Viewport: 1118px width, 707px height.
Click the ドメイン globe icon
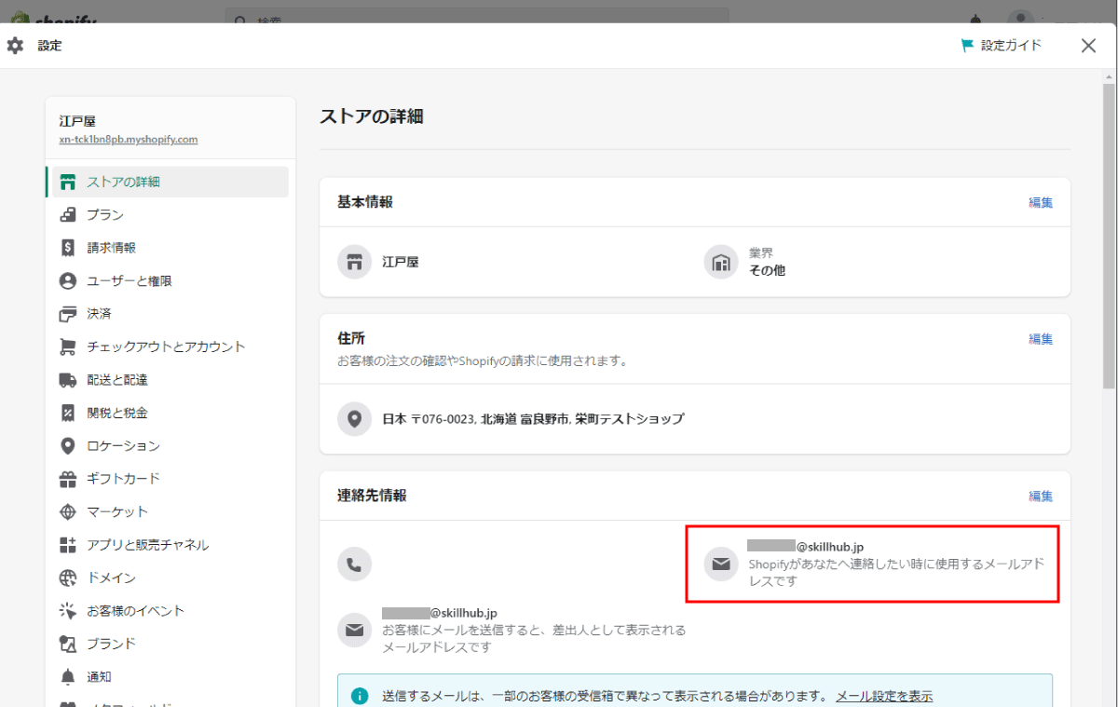click(x=68, y=578)
